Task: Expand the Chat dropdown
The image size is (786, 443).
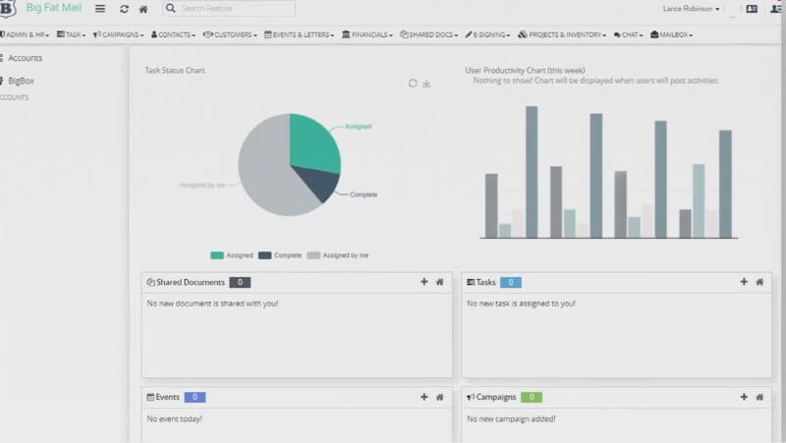Action: coord(628,34)
